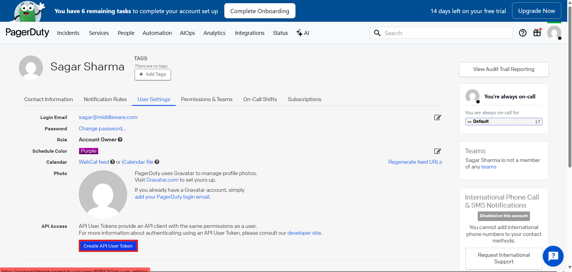Click the help icon beside iCalendar file
This screenshot has height=272, width=572.
157,162
